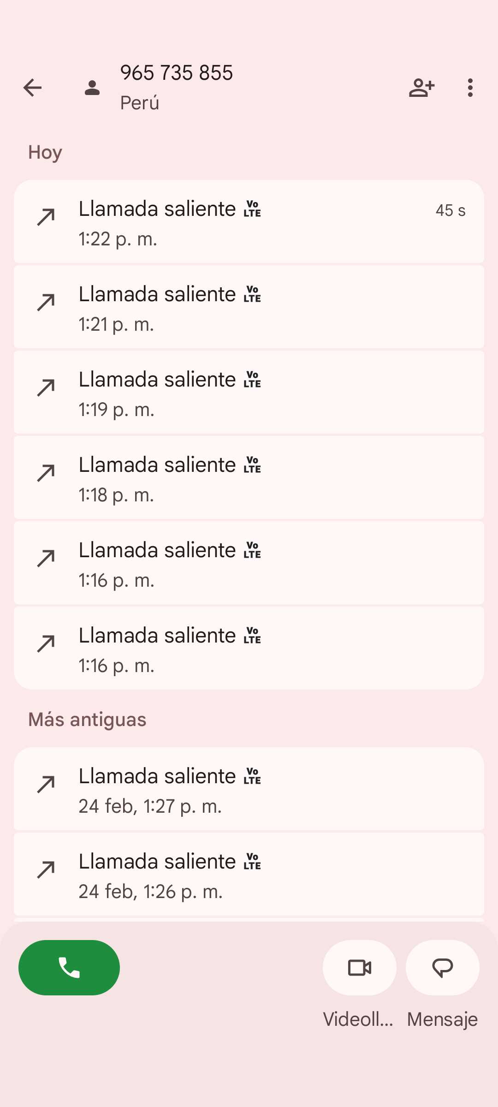Image resolution: width=498 pixels, height=1107 pixels.
Task: Start a video call with camera icon
Action: tap(360, 967)
